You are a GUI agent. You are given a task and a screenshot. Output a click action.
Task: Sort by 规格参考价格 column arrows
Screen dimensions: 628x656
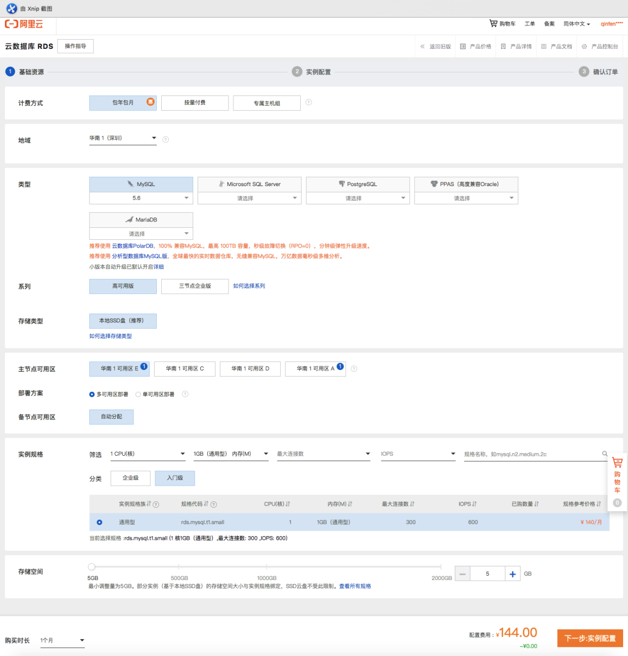tap(599, 504)
